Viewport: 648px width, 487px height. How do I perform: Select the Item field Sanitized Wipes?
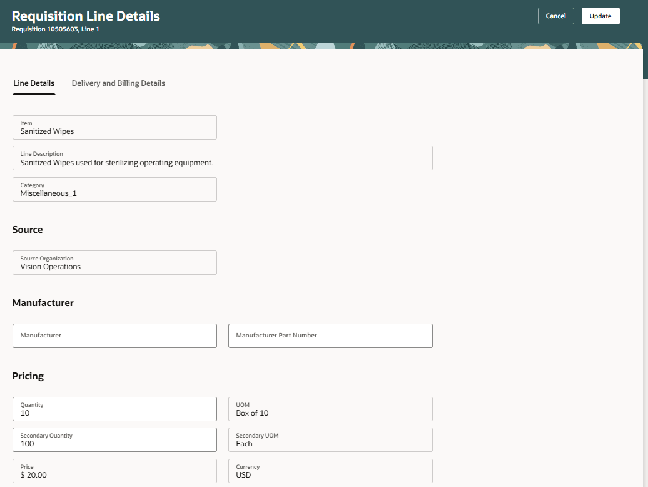click(114, 127)
